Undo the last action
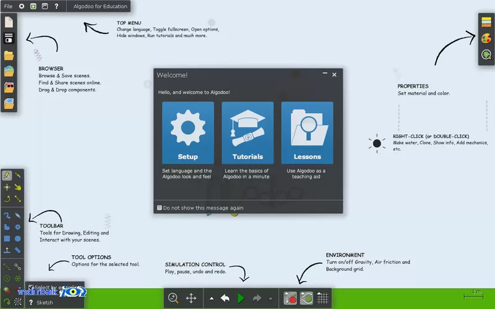This screenshot has height=309, width=495. tap(225, 298)
